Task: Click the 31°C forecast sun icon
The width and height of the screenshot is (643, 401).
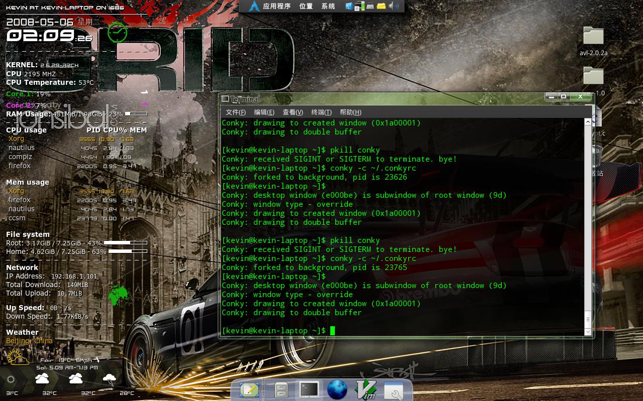Action: 11,379
